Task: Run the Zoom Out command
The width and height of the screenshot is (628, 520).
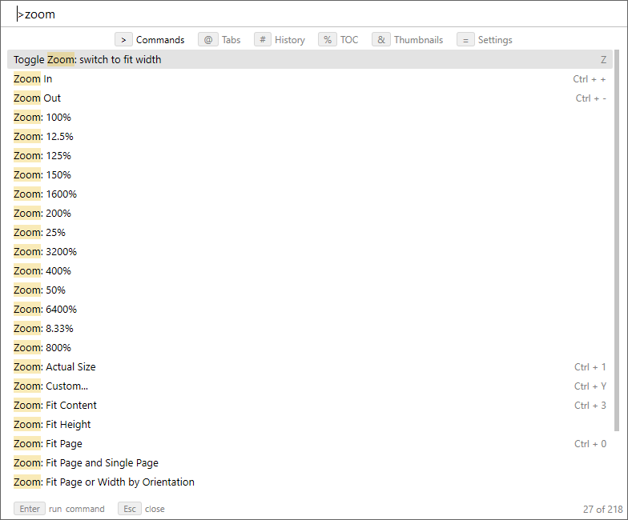Action: point(310,98)
